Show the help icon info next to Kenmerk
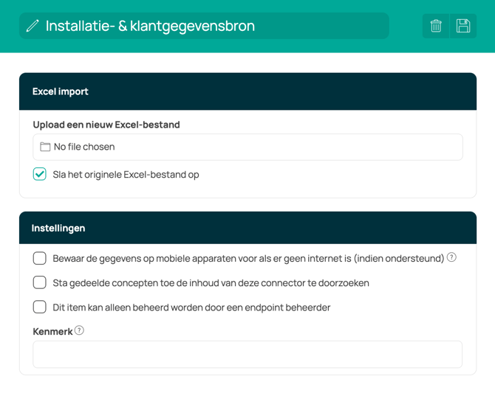 coord(79,331)
